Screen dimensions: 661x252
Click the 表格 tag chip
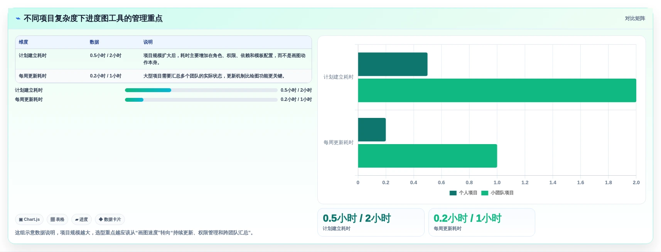pyautogui.click(x=57, y=220)
